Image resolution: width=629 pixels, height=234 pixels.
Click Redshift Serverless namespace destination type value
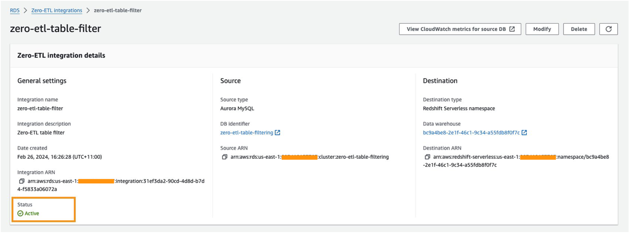point(459,108)
